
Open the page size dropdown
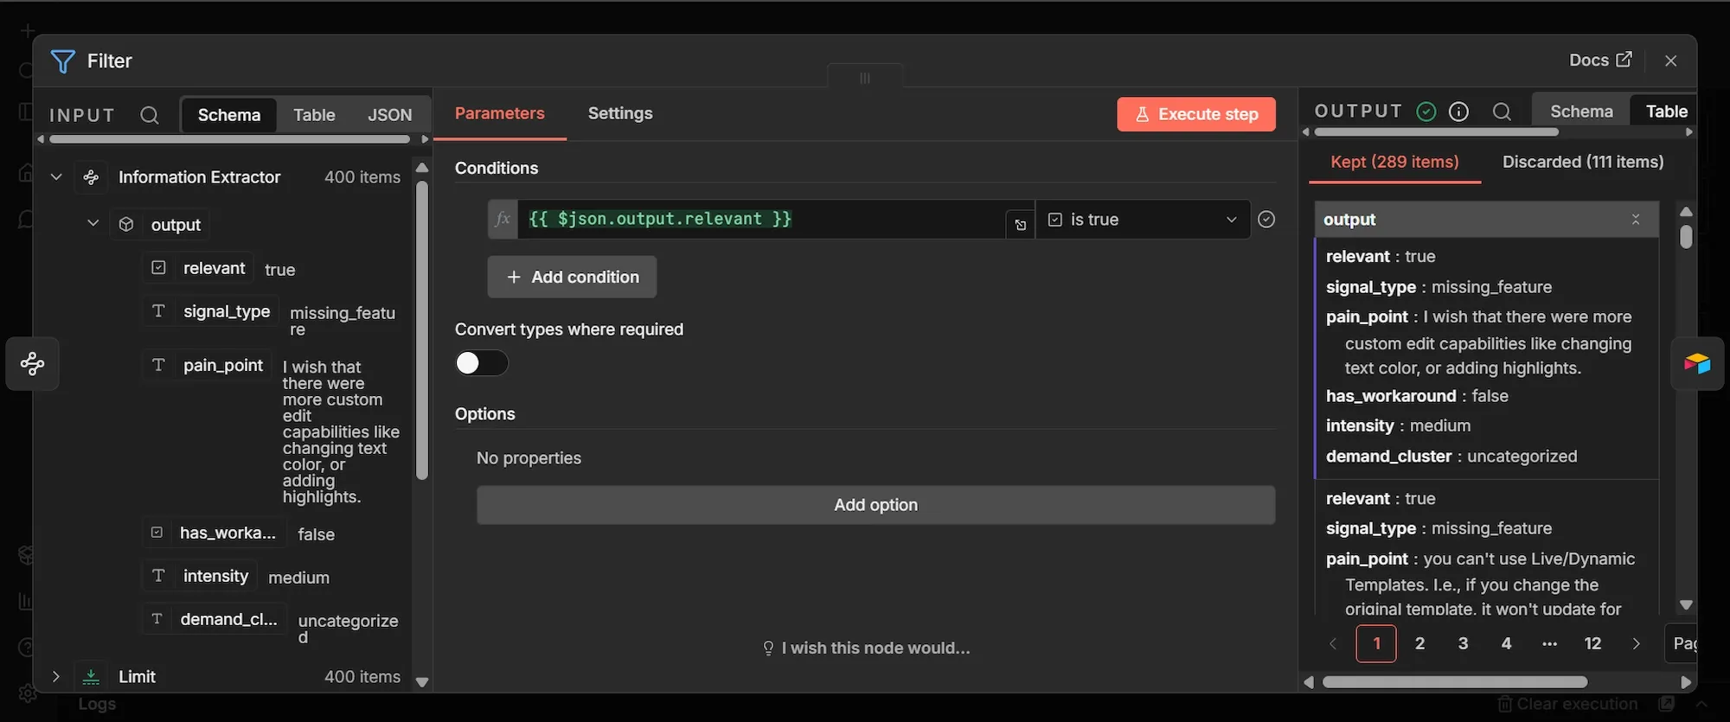tap(1681, 643)
